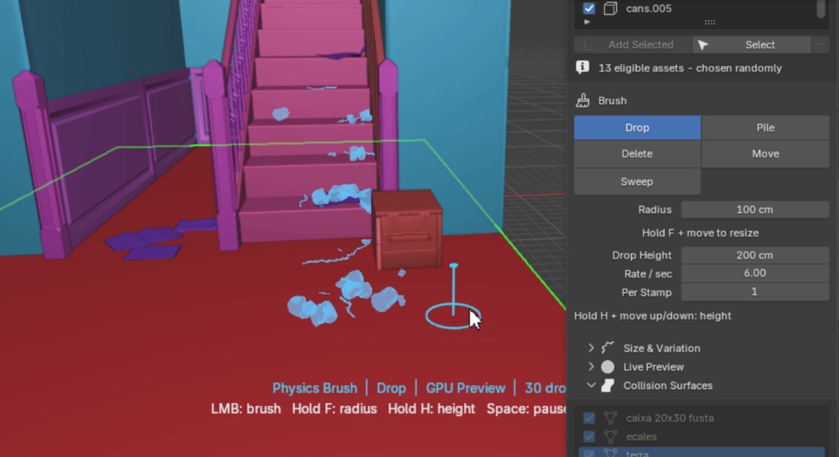The width and height of the screenshot is (839, 457).
Task: Click the mesh icon in the terra row
Action: click(x=610, y=453)
